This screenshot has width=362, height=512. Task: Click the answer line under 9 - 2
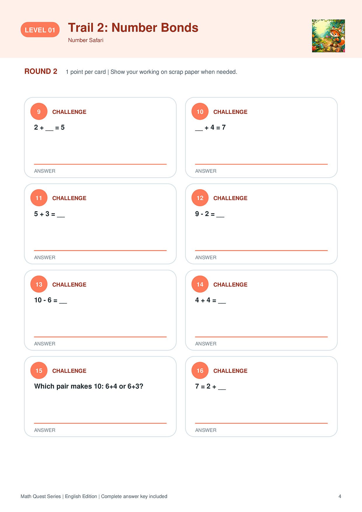[261, 250]
